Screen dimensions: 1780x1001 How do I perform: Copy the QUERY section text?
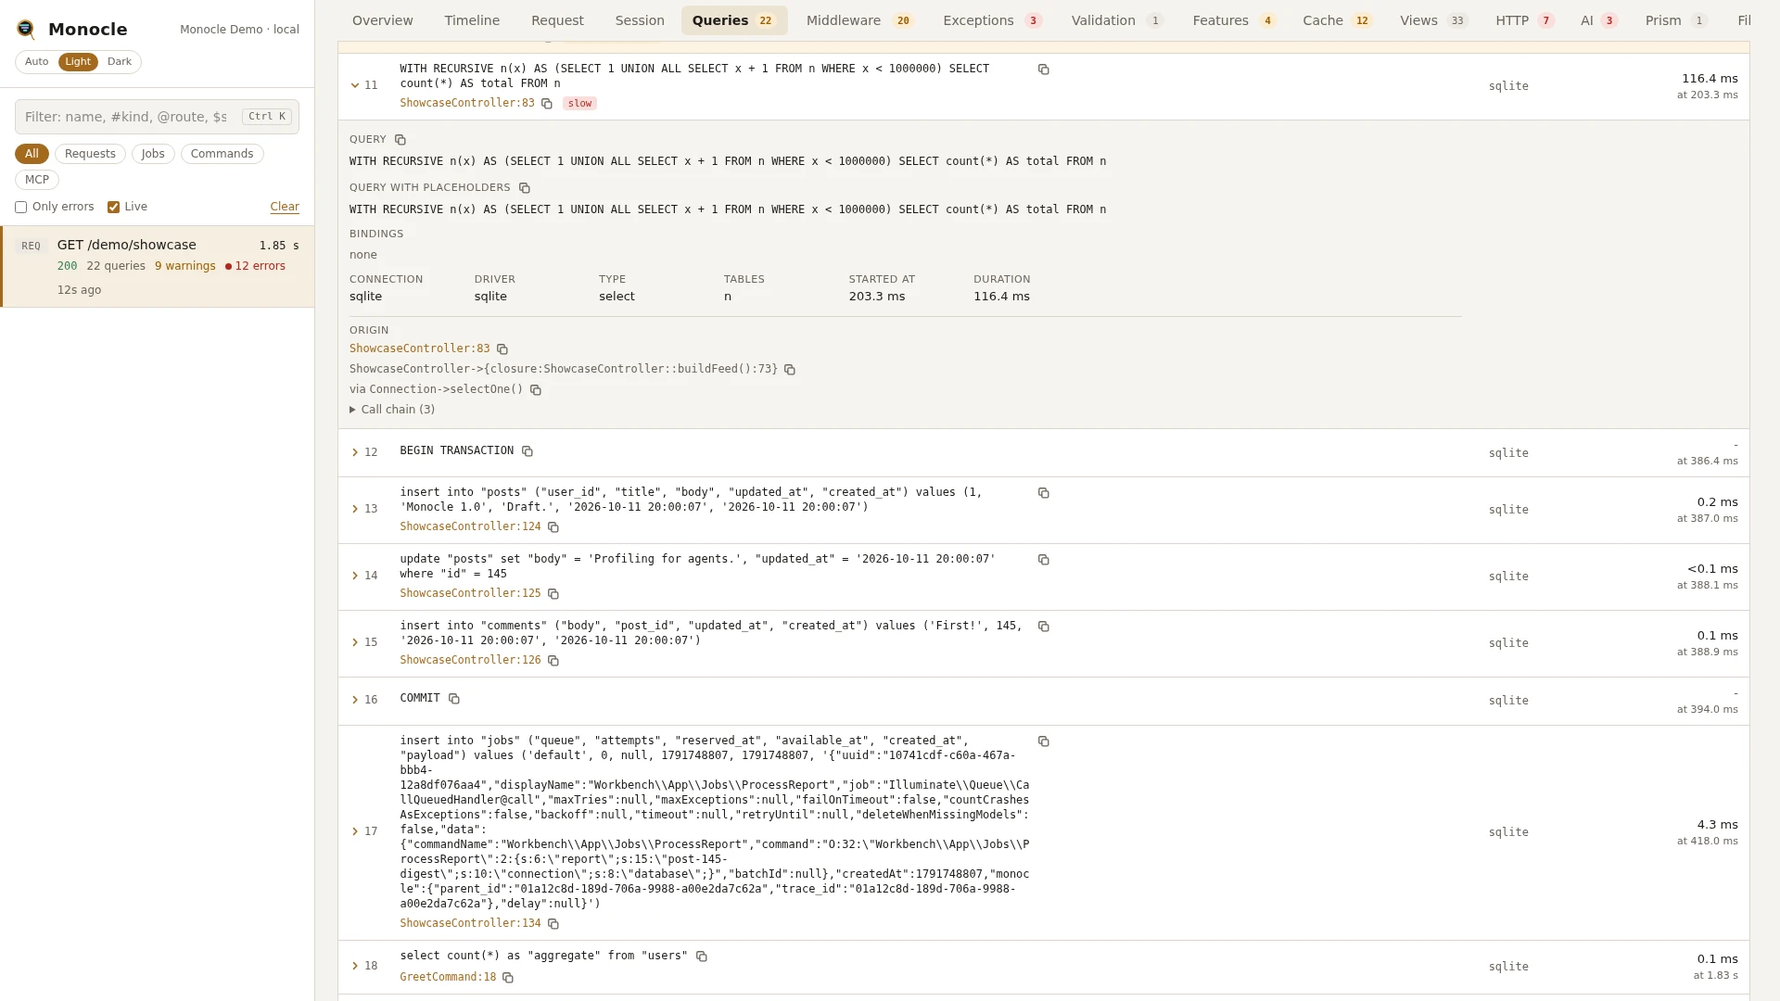(x=400, y=140)
